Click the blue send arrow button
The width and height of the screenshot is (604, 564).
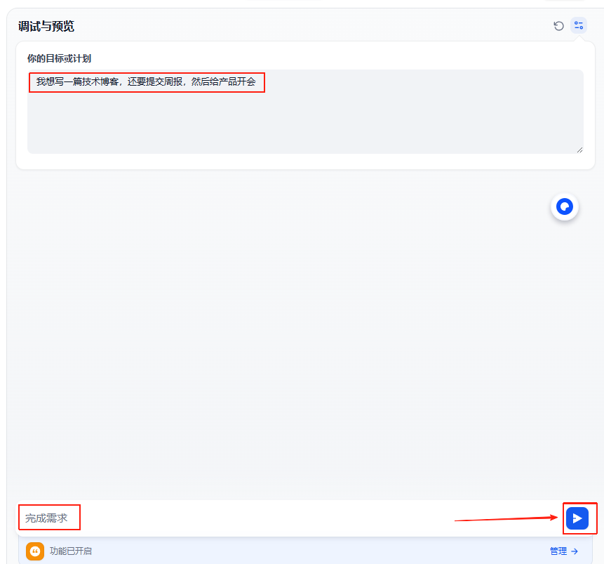(577, 518)
